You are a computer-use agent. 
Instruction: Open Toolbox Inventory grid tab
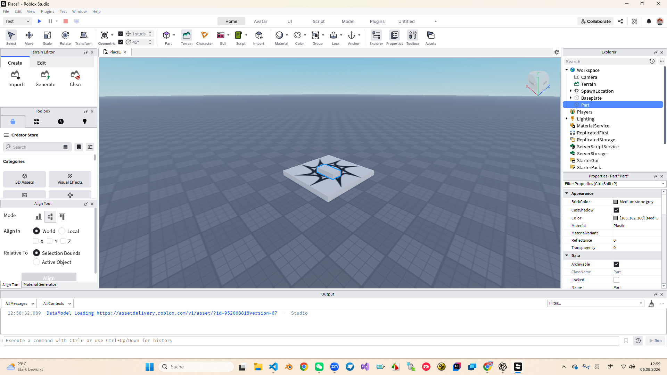click(37, 122)
